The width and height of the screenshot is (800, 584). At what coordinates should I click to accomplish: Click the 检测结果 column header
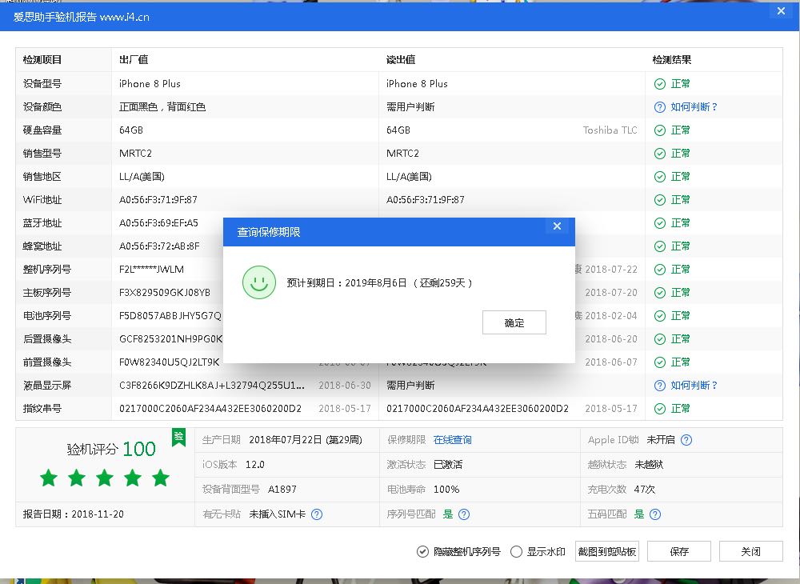coord(672,60)
